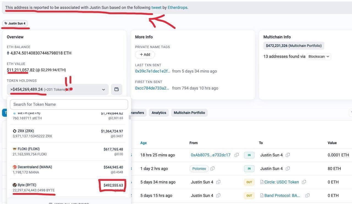The image size is (352, 204).
Task: Copy the Poloniex address
Action: [213, 169]
